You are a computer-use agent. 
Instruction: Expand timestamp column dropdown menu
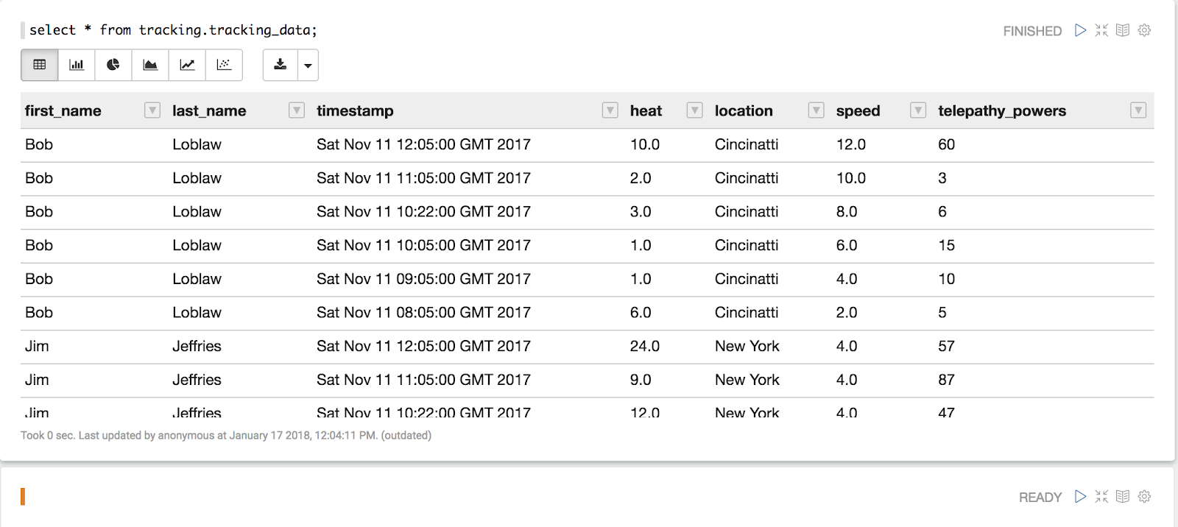point(610,110)
